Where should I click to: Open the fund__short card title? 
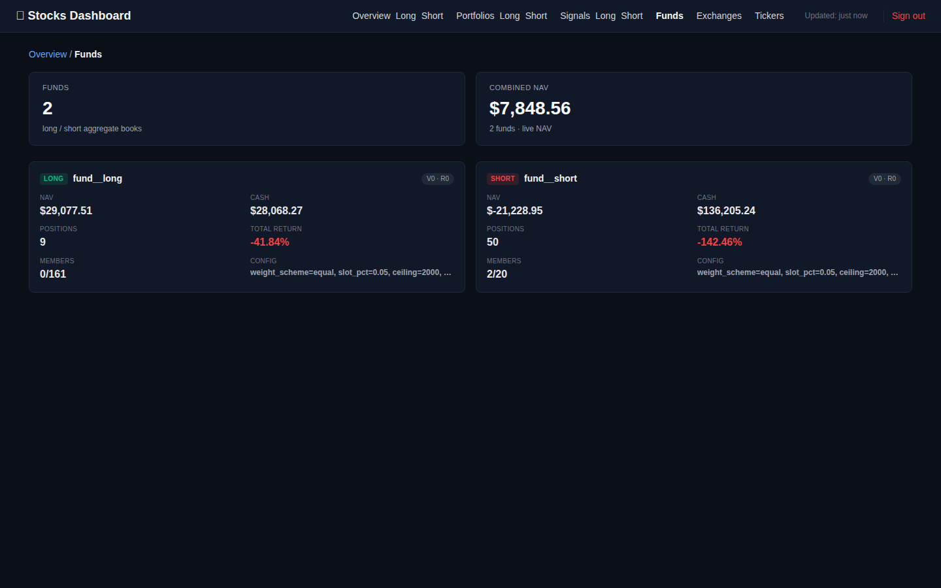[x=550, y=178]
